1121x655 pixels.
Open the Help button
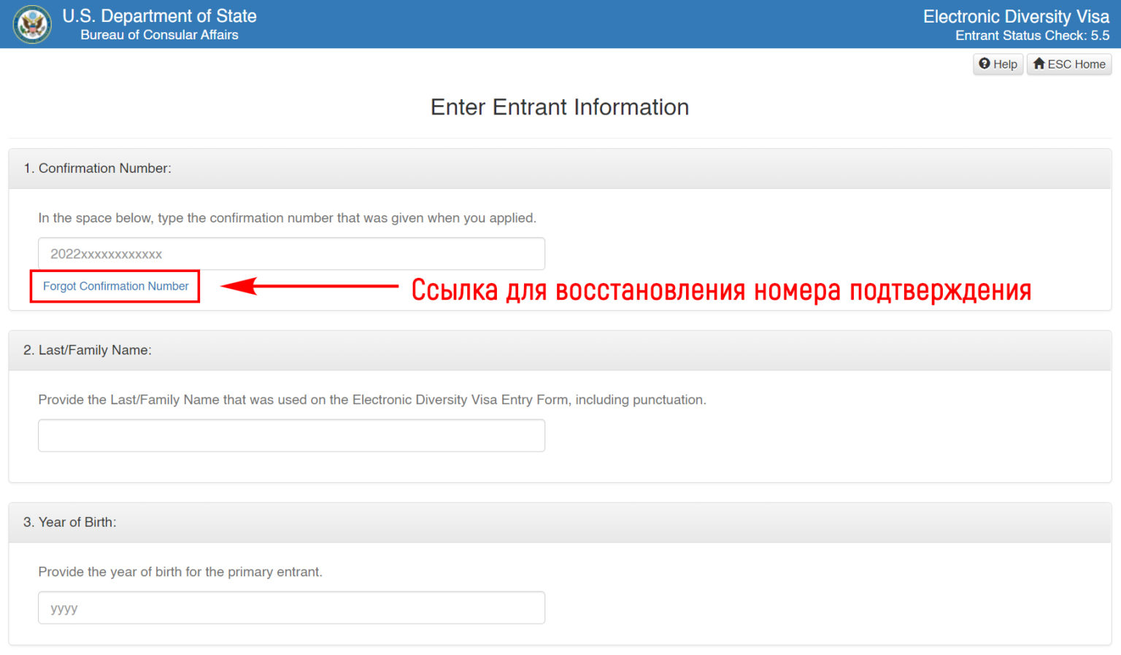(x=998, y=64)
